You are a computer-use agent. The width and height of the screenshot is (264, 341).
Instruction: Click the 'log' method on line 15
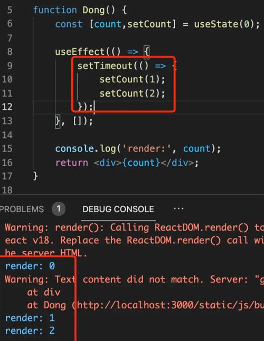pyautogui.click(x=108, y=149)
